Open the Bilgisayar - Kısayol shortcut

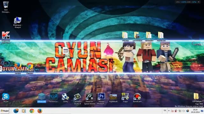[18, 22]
